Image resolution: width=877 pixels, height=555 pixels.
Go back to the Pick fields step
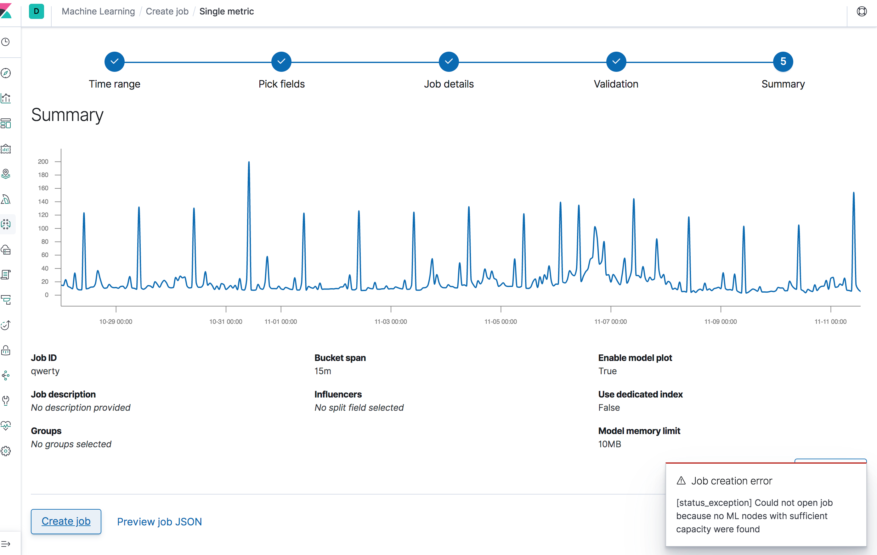281,62
